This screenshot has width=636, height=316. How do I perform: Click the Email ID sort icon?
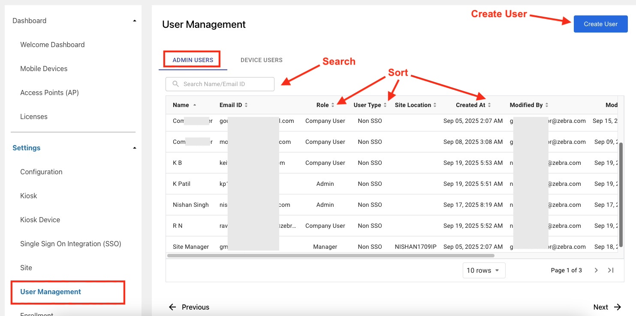pyautogui.click(x=246, y=105)
